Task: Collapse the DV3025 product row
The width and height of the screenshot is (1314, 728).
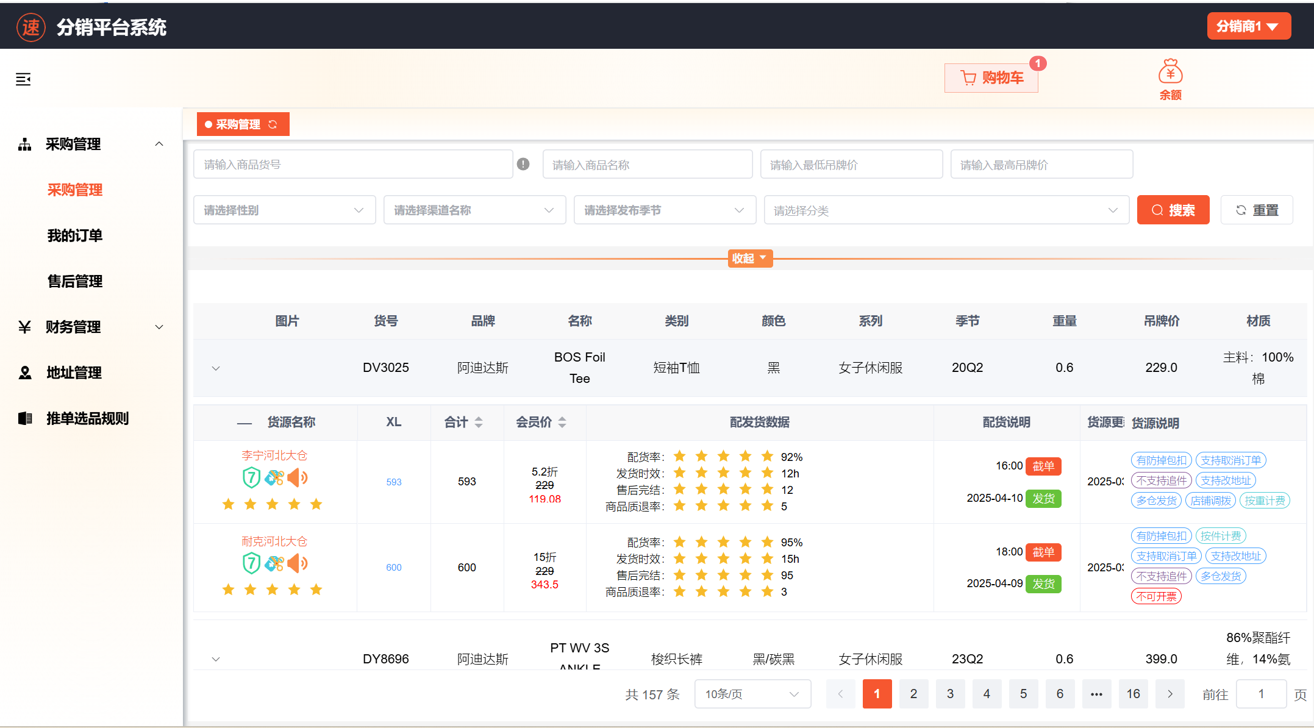Action: [x=216, y=368]
